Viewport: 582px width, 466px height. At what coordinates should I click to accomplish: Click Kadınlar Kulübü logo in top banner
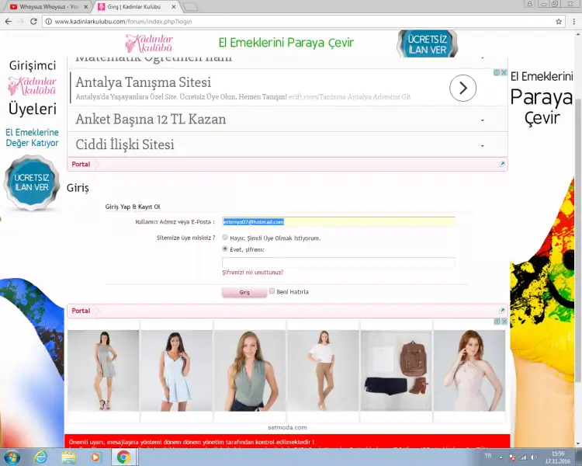click(x=150, y=43)
